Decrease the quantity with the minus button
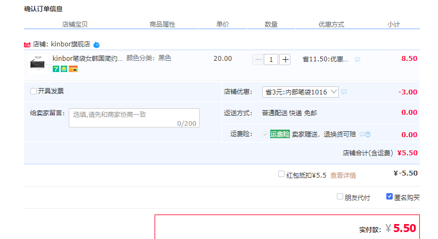 [257, 60]
